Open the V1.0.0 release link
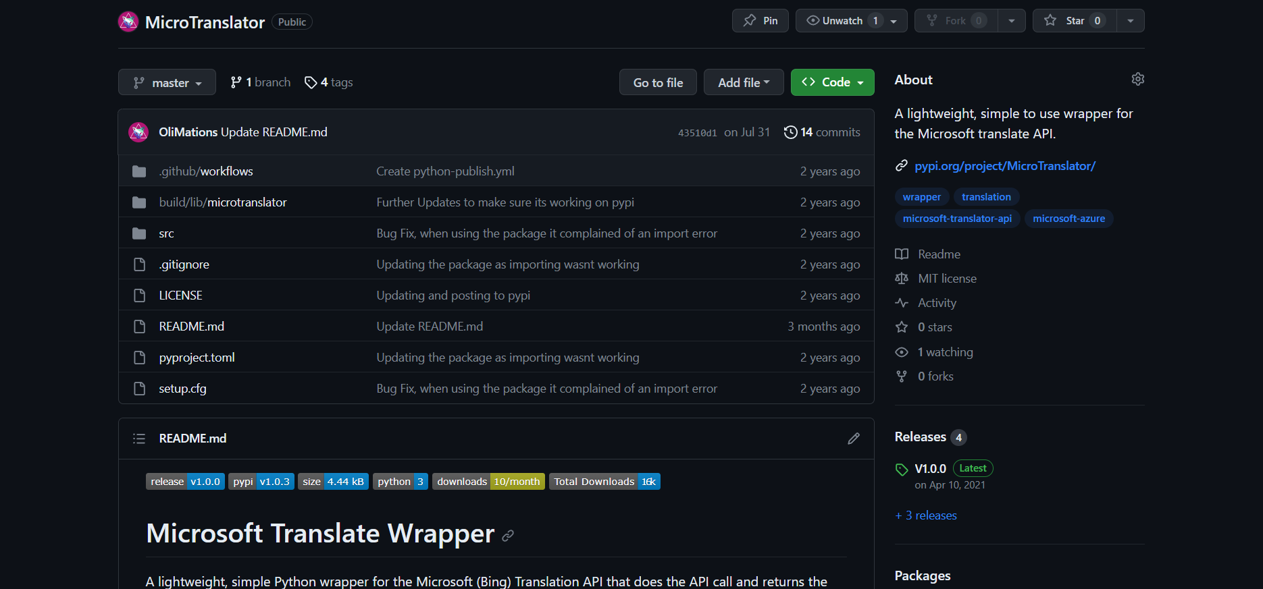 coord(930,469)
